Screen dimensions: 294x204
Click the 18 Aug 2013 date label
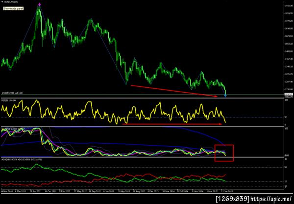click(x=139, y=191)
